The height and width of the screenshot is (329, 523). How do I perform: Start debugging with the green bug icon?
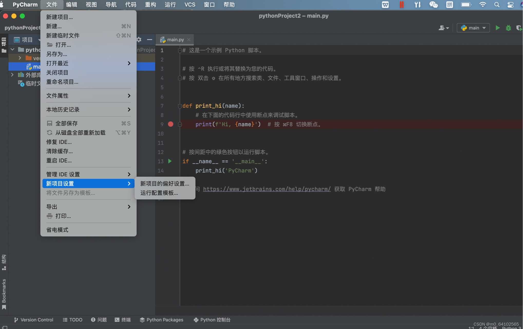[508, 28]
